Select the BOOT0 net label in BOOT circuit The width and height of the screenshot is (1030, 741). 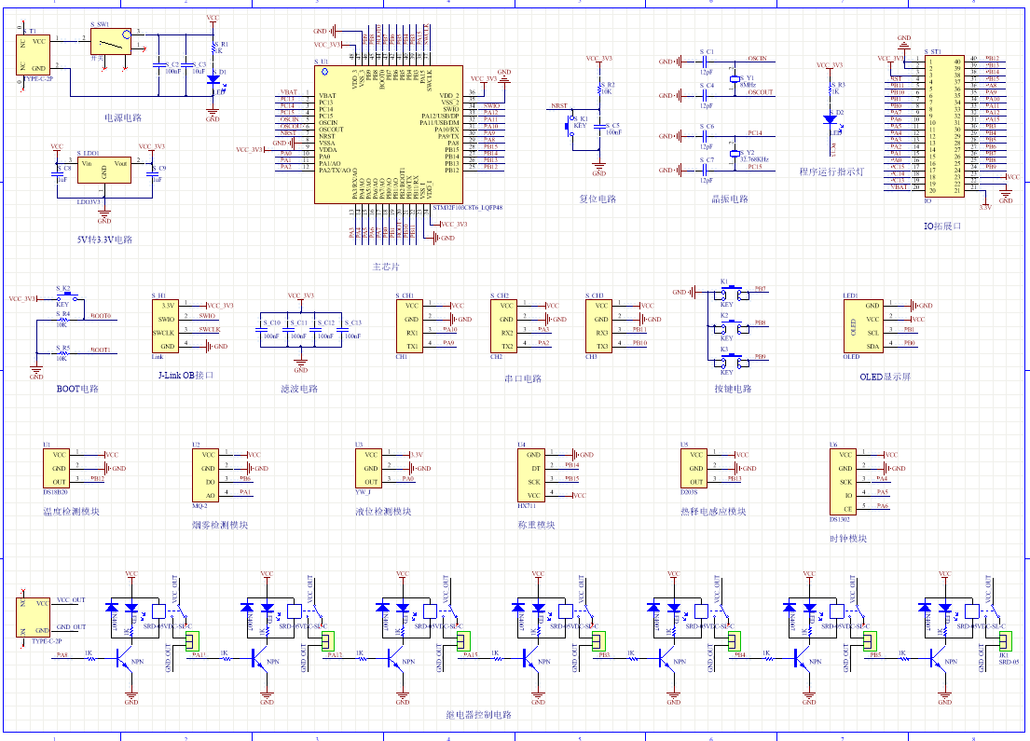101,316
